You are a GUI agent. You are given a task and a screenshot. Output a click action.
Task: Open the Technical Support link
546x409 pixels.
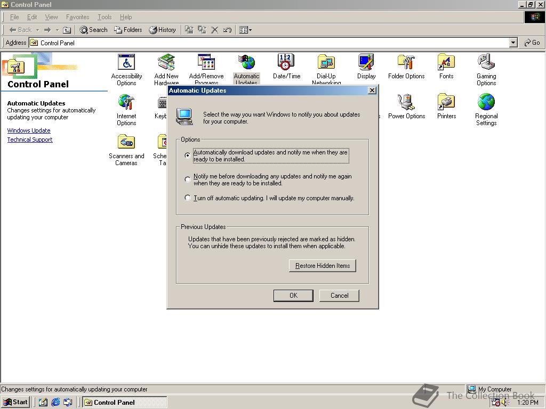coord(30,140)
